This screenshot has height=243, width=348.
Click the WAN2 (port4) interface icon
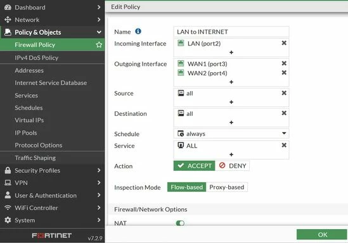click(181, 73)
